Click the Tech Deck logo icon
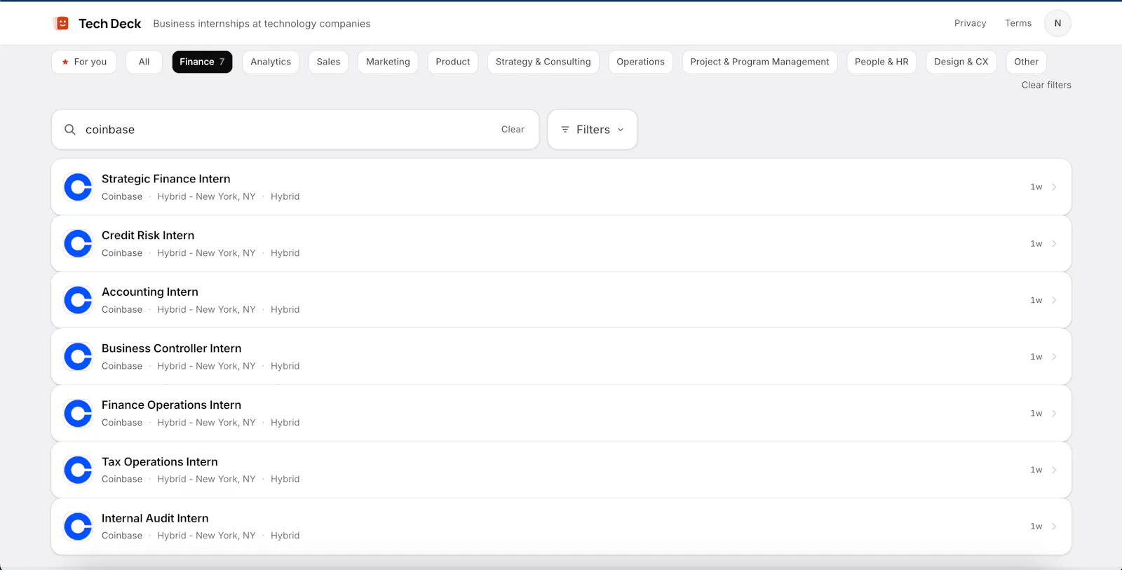The width and height of the screenshot is (1122, 570). 62,23
